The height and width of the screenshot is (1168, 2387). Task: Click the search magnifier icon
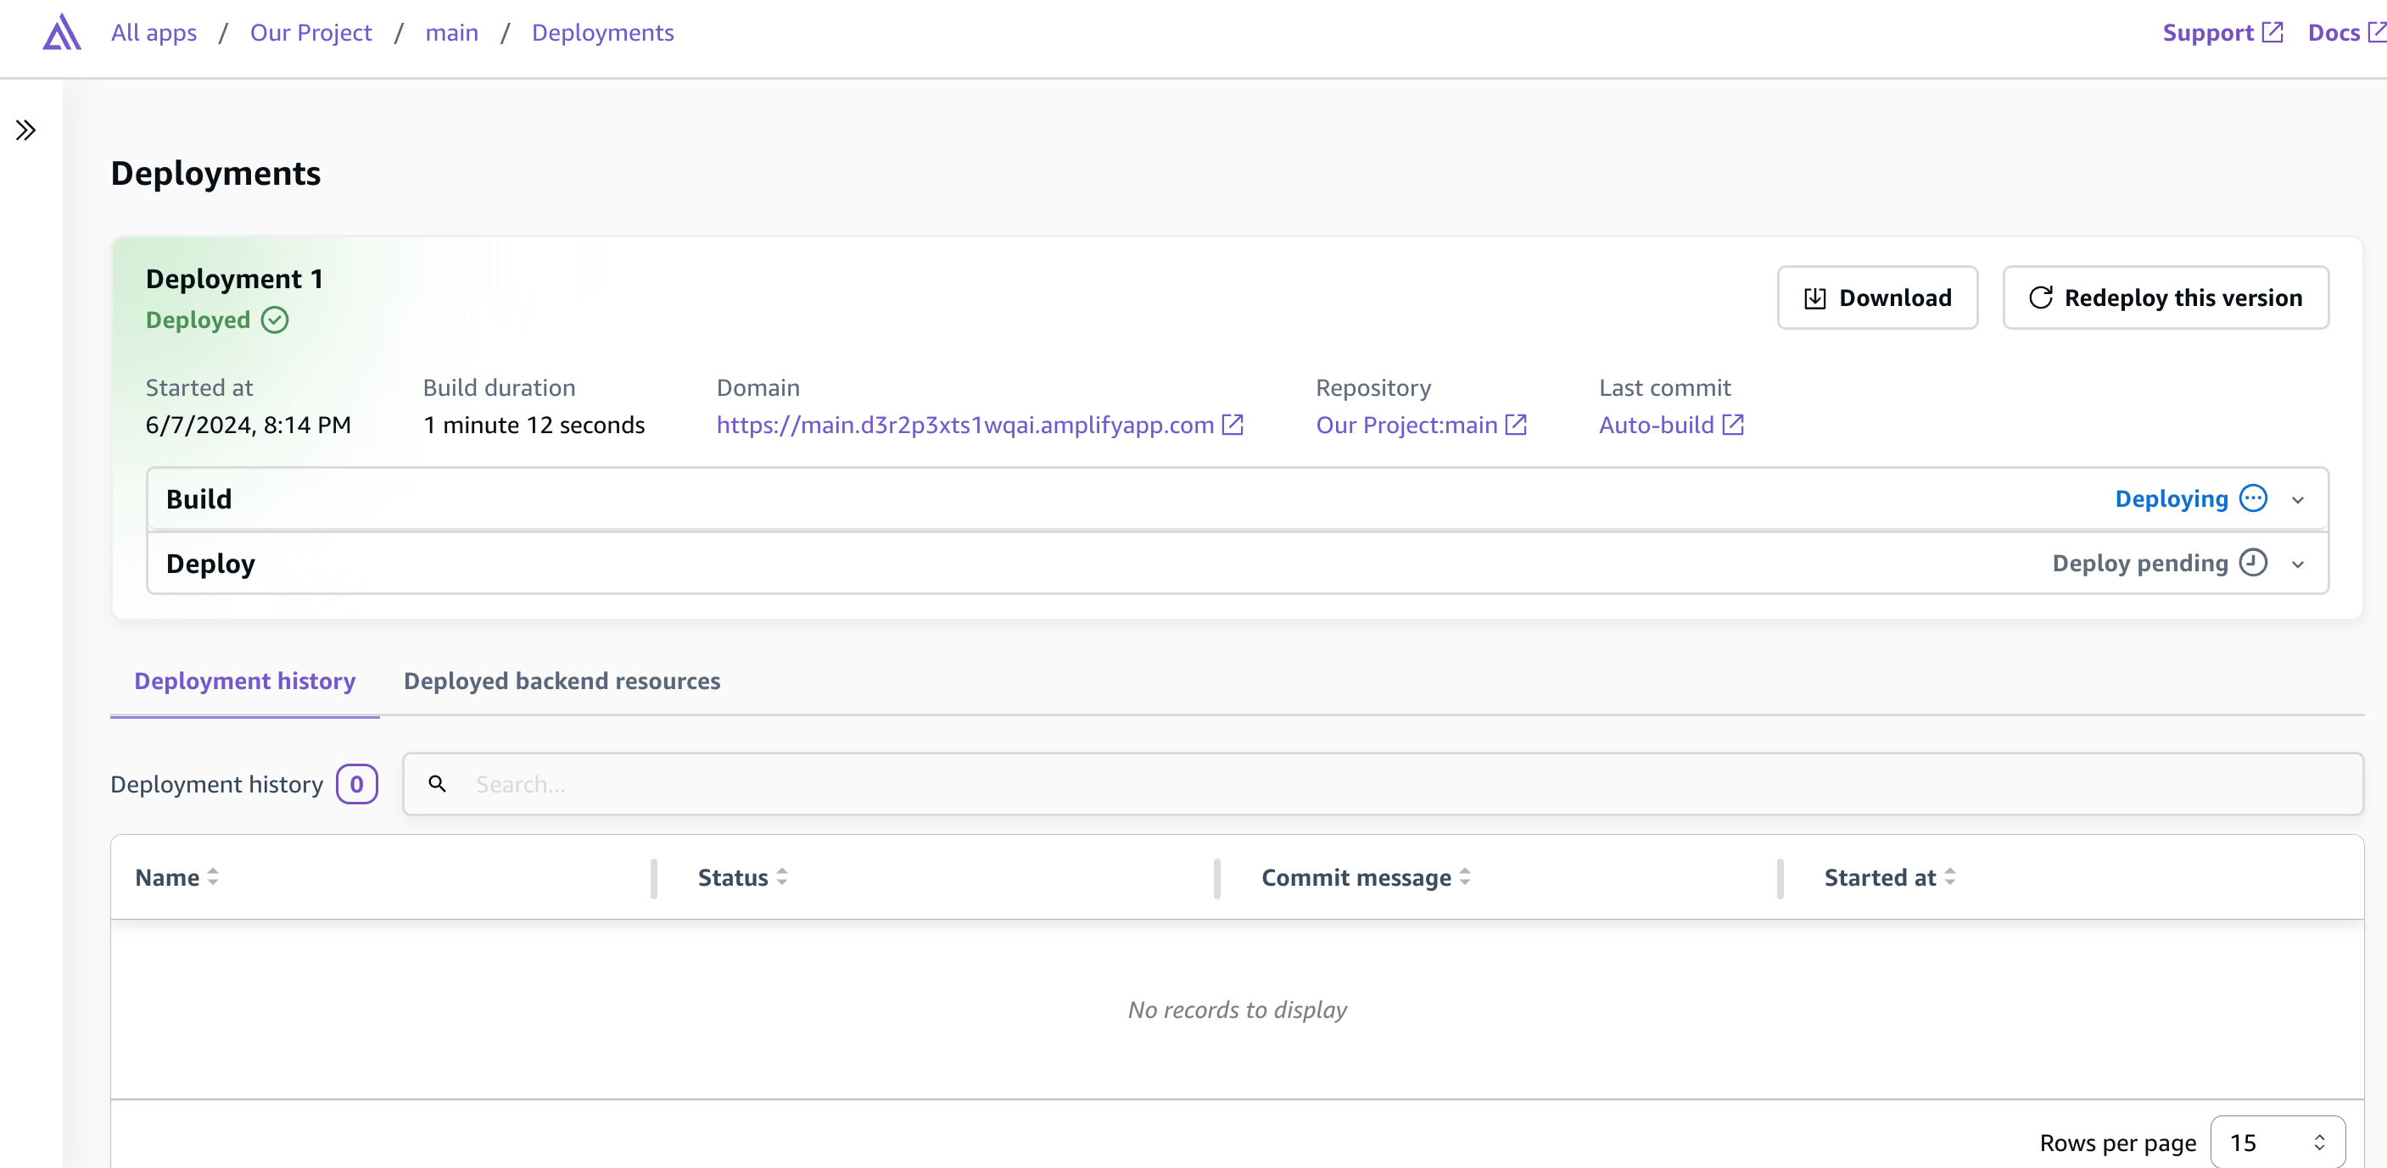[438, 783]
